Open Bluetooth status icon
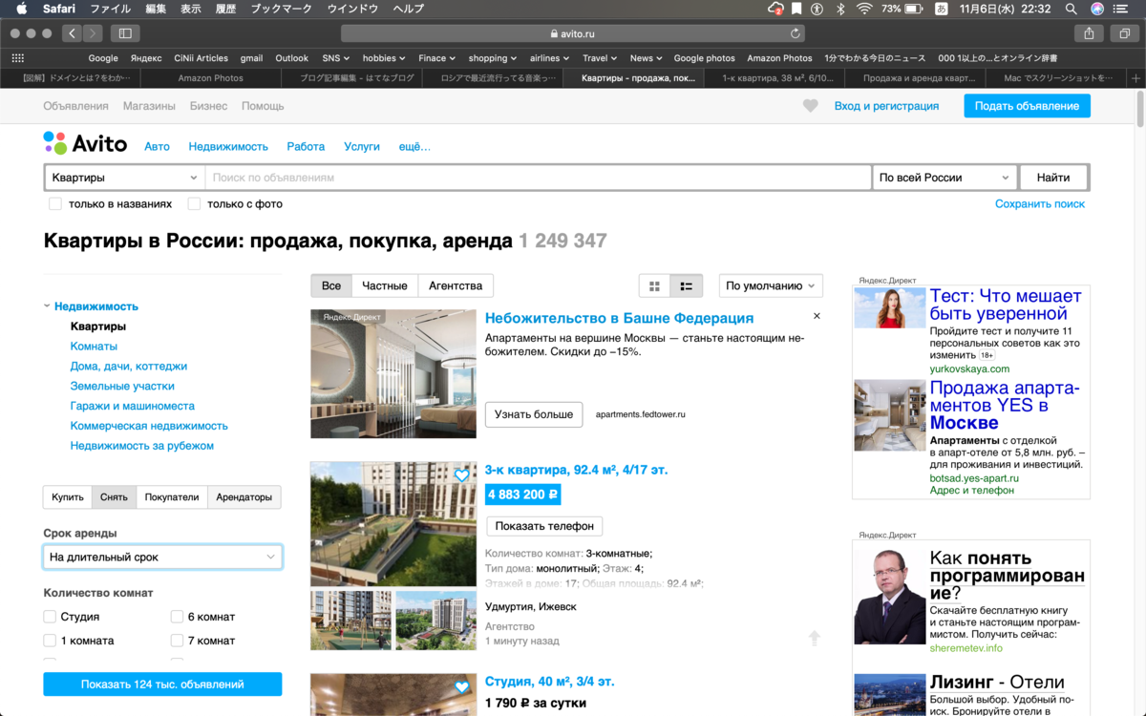Viewport: 1146px width, 716px height. pos(840,9)
